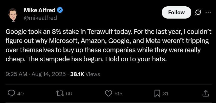Click the share upload arrow icon
216x103 pixels.
(205, 93)
